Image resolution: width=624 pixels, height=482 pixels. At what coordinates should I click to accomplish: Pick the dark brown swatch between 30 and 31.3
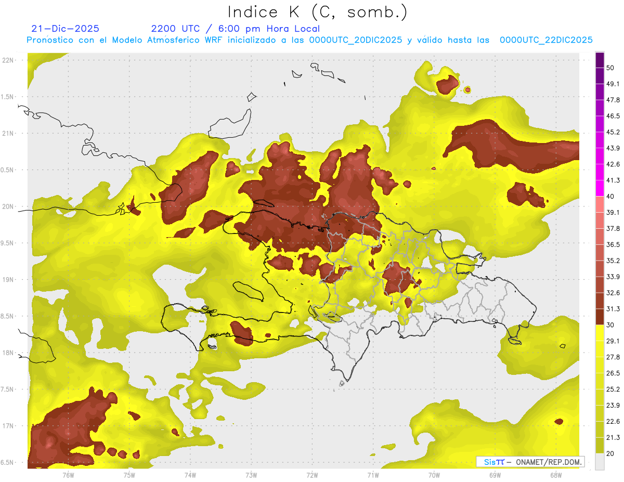(600, 317)
